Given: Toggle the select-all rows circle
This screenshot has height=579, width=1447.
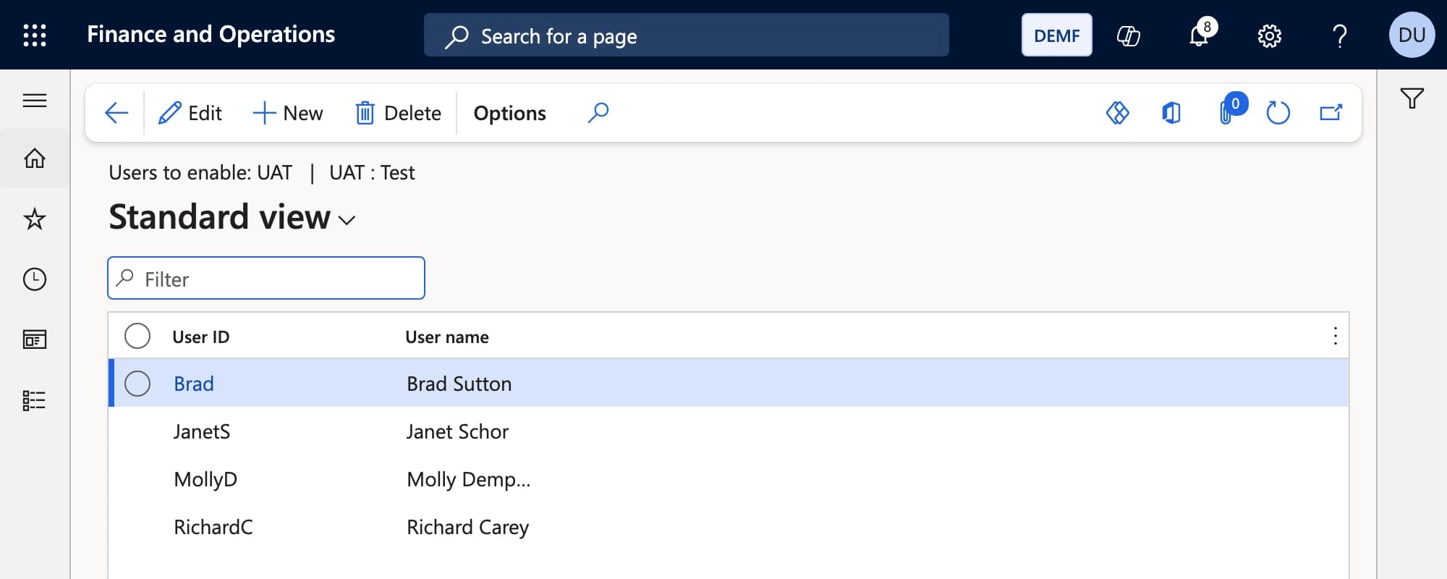Looking at the screenshot, I should 137,336.
